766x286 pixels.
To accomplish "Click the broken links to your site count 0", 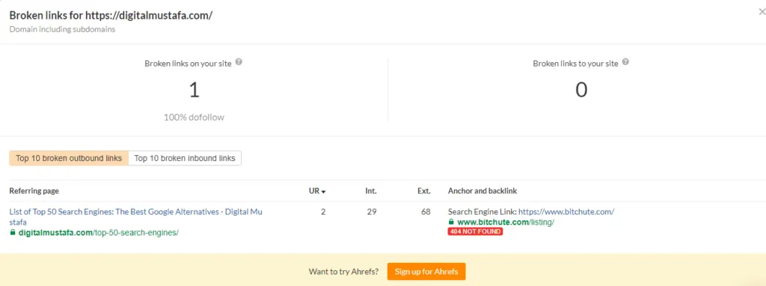I will 580,91.
